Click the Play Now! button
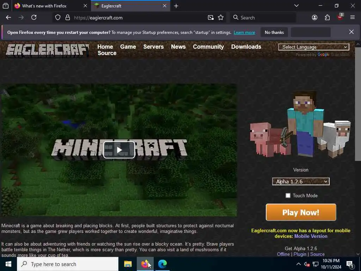361x271 pixels. (x=301, y=212)
